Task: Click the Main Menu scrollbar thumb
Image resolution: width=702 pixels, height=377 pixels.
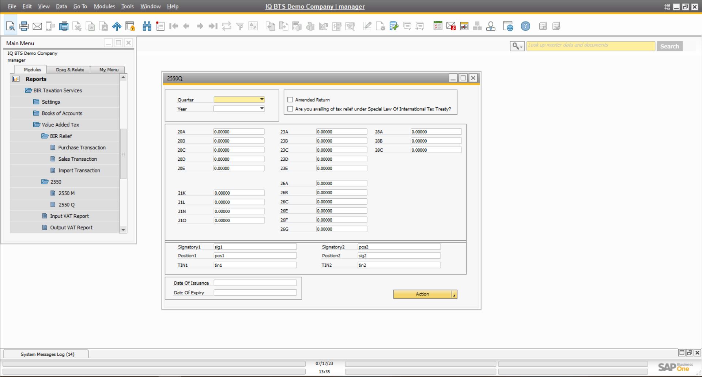Action: (123, 154)
